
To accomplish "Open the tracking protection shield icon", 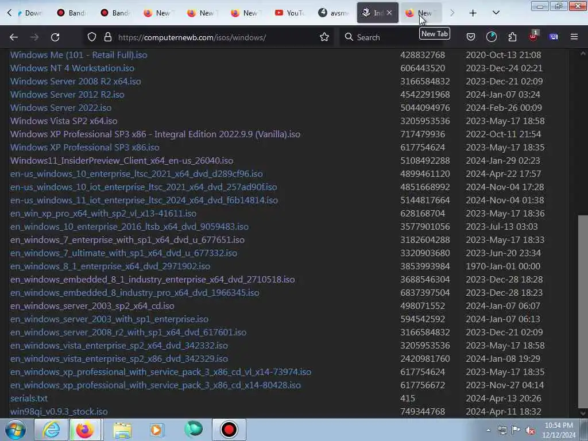I will coord(92,37).
